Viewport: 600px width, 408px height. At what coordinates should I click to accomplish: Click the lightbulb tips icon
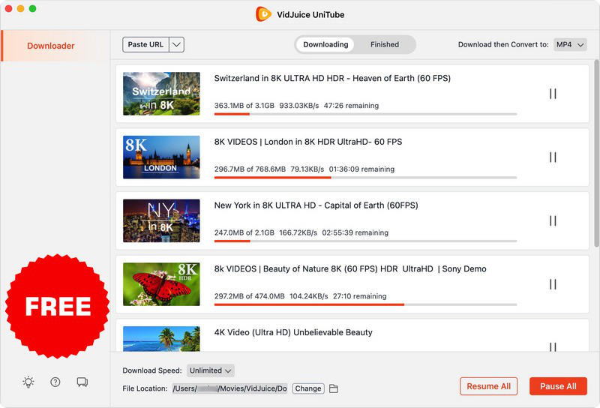pos(28,382)
